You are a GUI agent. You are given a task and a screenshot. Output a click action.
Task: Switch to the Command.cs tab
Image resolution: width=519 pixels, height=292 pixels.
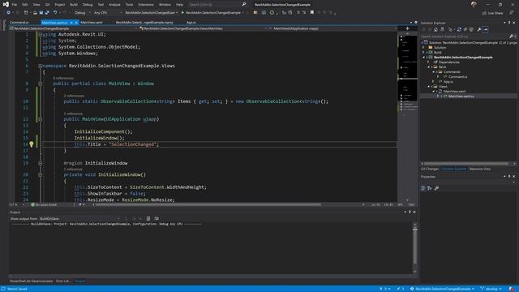click(x=19, y=23)
